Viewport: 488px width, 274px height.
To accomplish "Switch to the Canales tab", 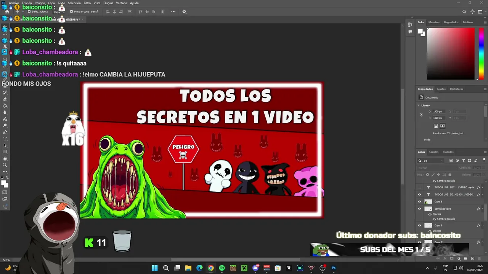I will tap(434, 152).
